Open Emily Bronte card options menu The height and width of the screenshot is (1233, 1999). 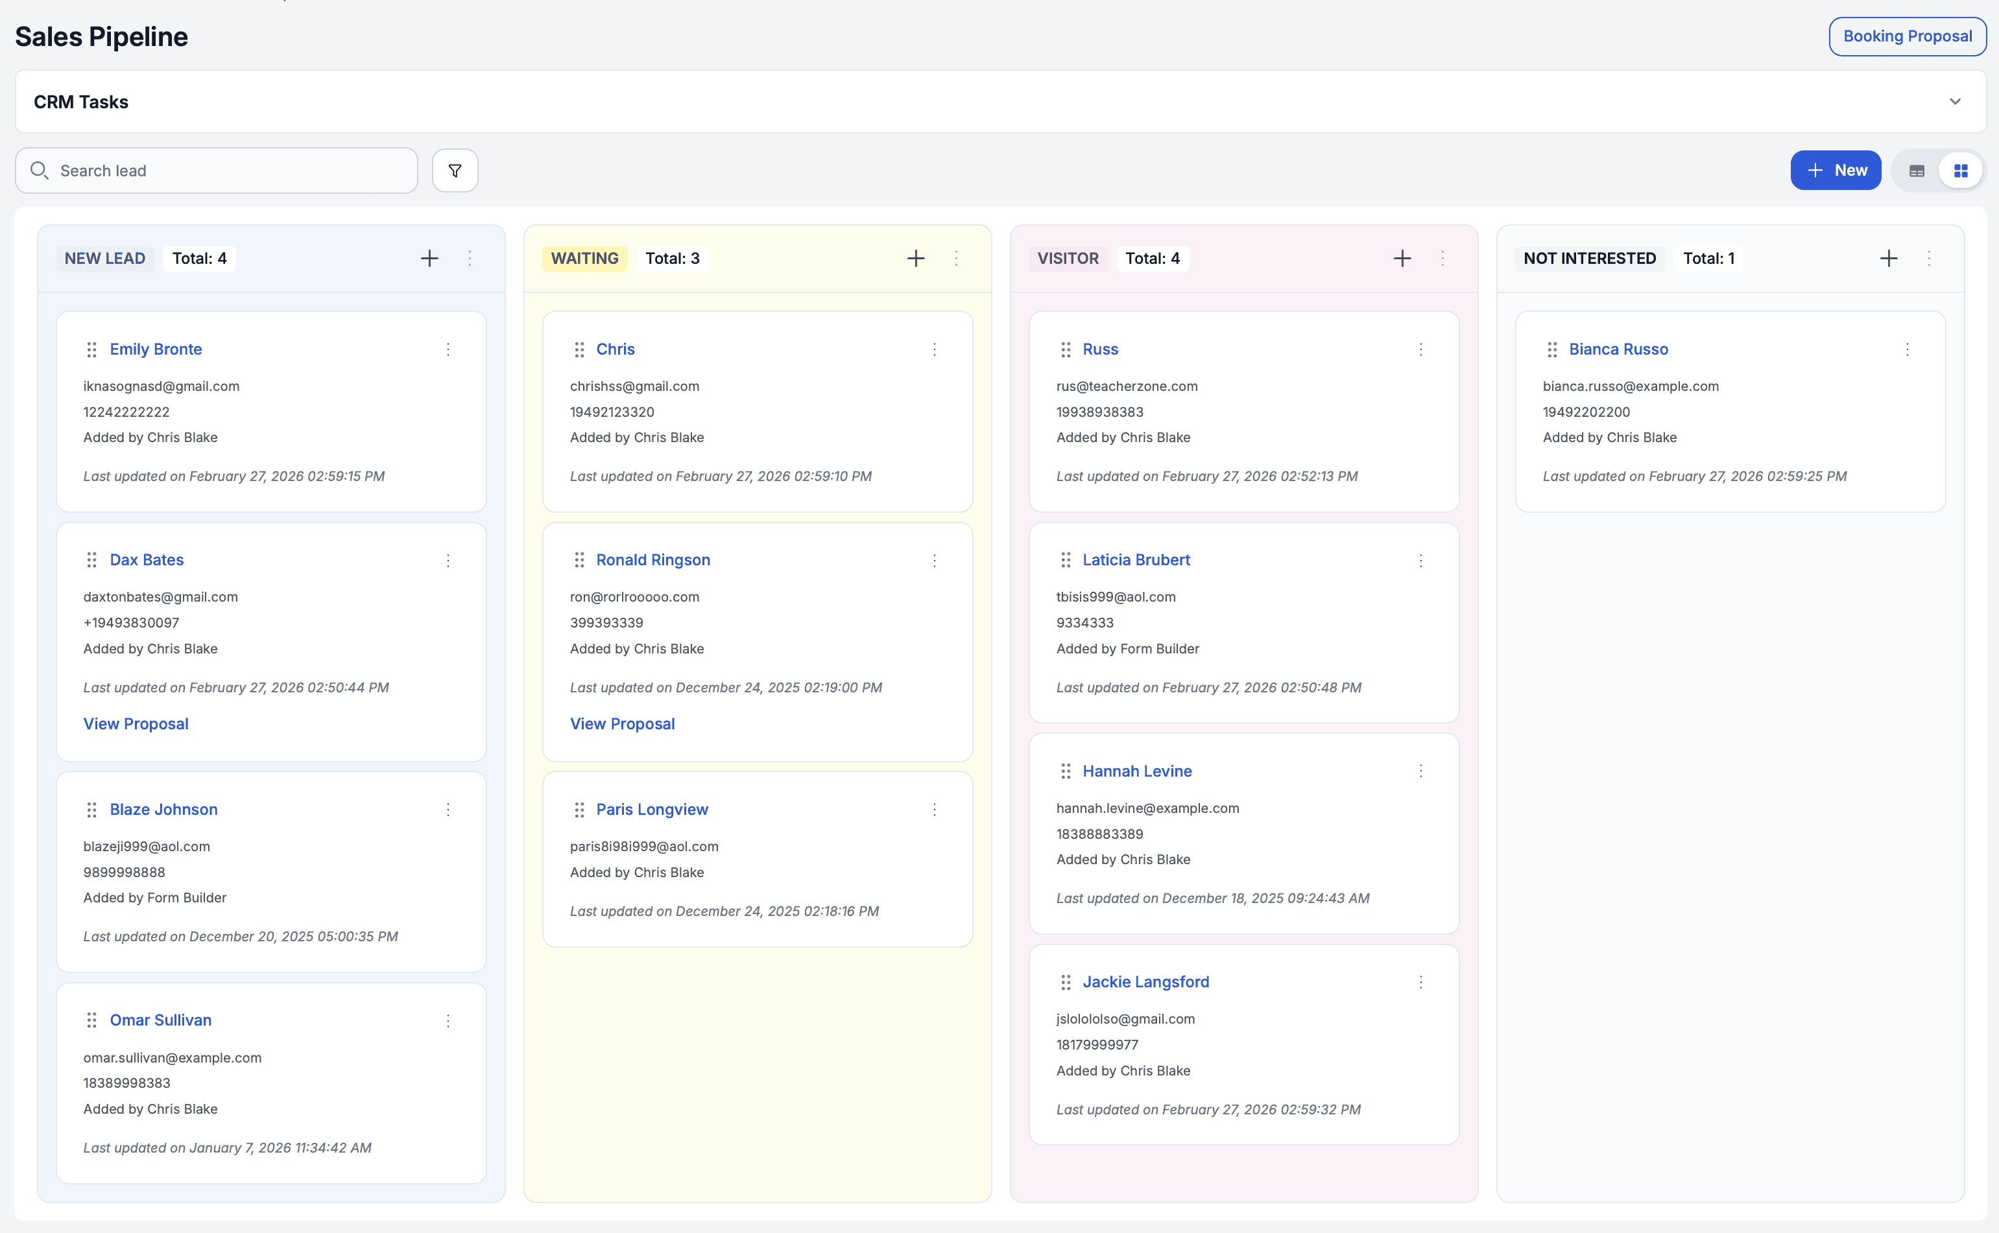pyautogui.click(x=448, y=349)
